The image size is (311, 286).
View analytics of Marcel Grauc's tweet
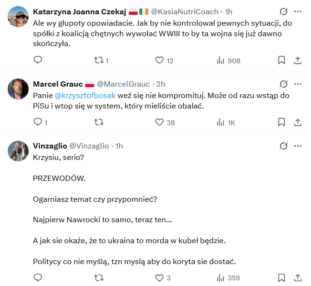(x=221, y=122)
